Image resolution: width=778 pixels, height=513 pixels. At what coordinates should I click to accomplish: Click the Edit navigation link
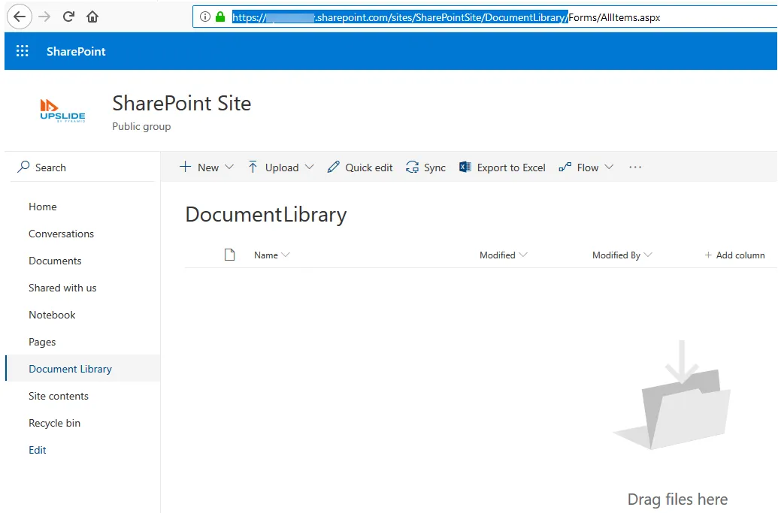[38, 450]
